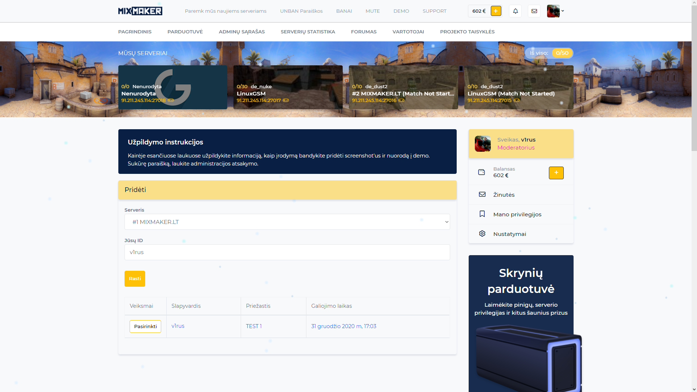Click the Priežastis column header
Image resolution: width=697 pixels, height=392 pixels.
coord(258,306)
